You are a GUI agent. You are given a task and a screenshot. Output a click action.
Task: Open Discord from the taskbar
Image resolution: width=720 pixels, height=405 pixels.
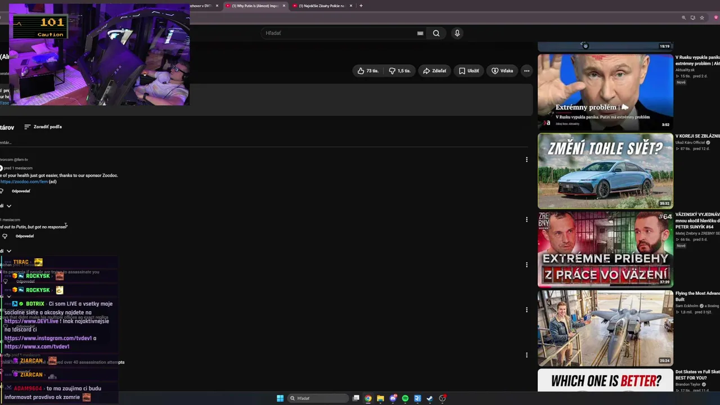(393, 398)
